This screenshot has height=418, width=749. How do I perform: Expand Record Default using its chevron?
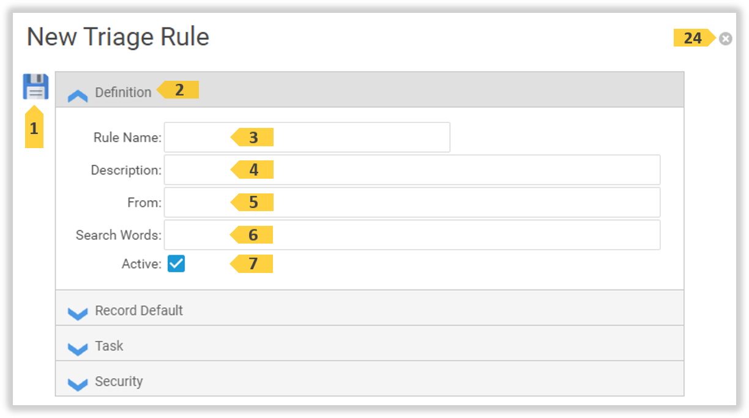coord(78,313)
